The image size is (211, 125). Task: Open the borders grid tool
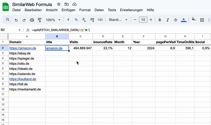click(202, 20)
